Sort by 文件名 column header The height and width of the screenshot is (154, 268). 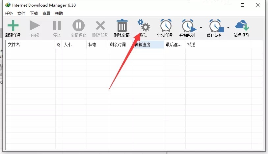click(30, 45)
